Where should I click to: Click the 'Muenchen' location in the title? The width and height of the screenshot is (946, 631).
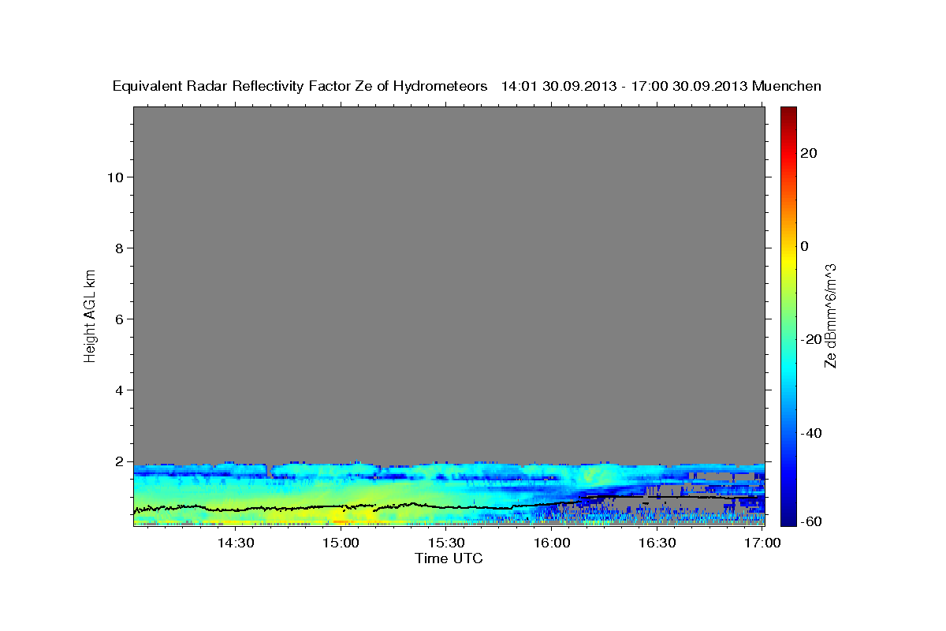[x=787, y=86]
